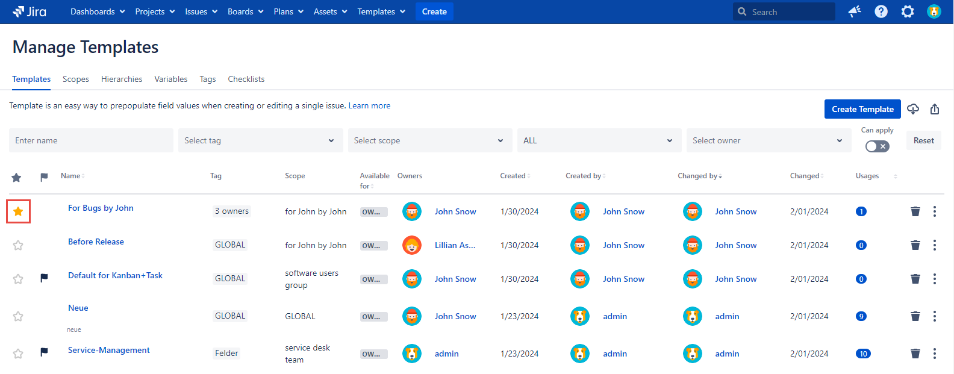
Task: Click the cloud download import icon
Action: (x=913, y=109)
